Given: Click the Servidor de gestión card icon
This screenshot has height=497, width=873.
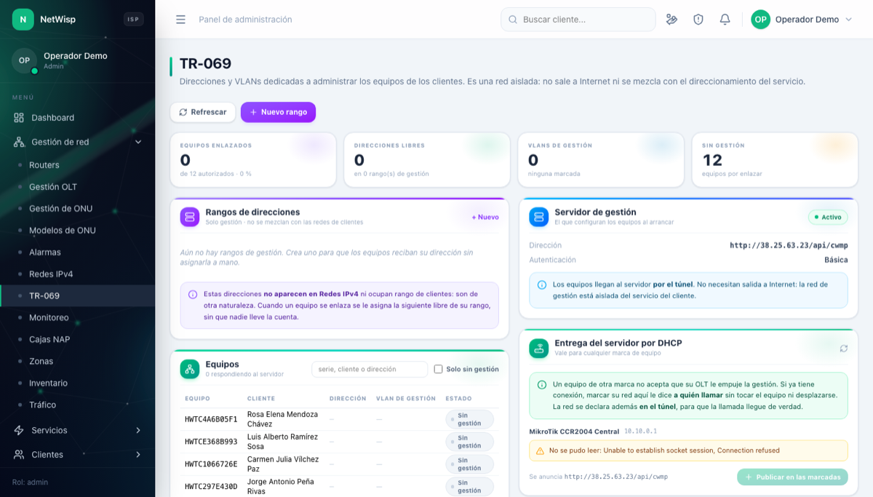Looking at the screenshot, I should pos(539,217).
